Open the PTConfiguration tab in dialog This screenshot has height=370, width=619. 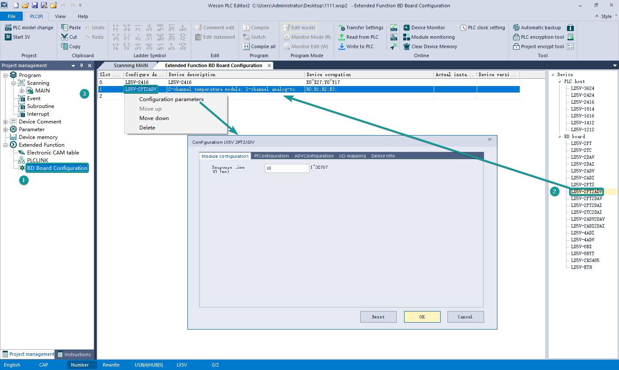click(x=271, y=156)
